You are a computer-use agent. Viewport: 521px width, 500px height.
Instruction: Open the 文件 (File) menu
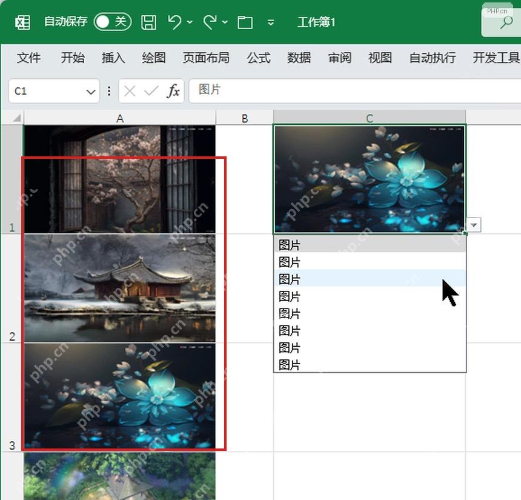[29, 58]
